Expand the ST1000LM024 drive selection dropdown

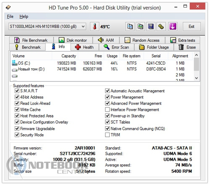coord(47,26)
